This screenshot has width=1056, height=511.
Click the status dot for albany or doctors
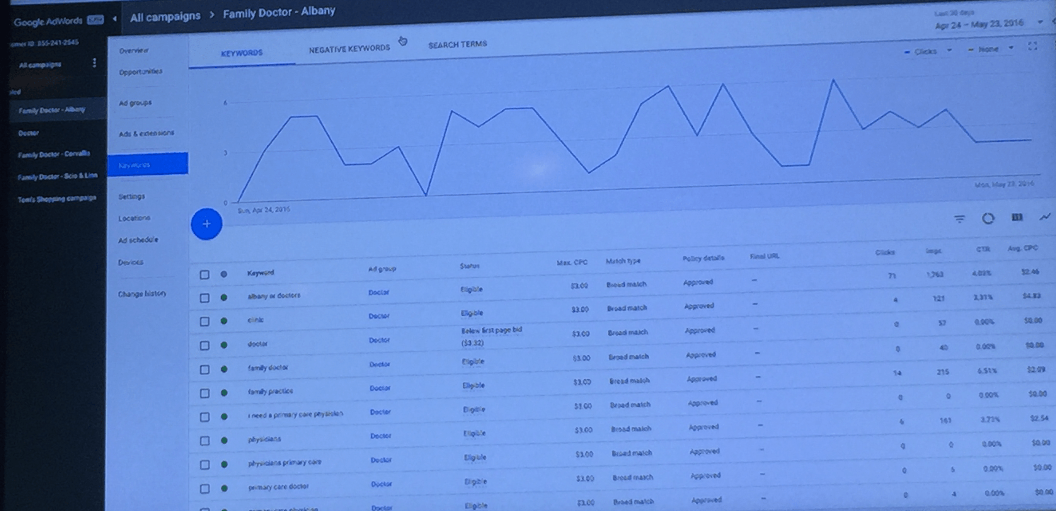(x=224, y=298)
